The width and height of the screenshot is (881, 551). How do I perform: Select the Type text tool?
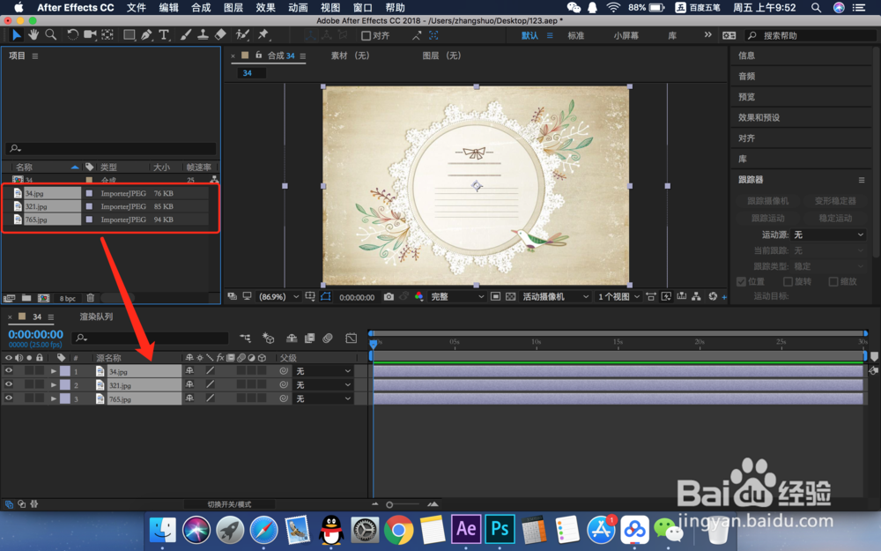tap(164, 35)
